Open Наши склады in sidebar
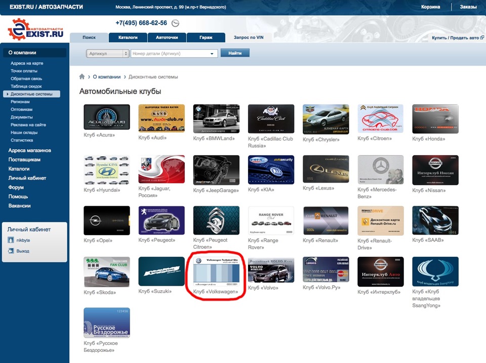Image resolution: width=486 pixels, height=363 pixels. tap(24, 132)
